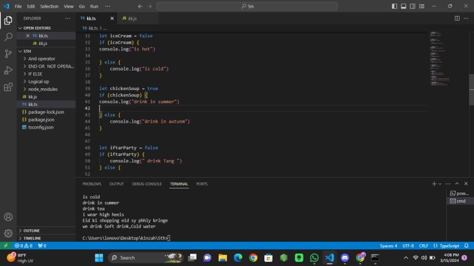The image size is (474, 266).
Task: Expand the OUTLINE section
Action: [x=31, y=230]
